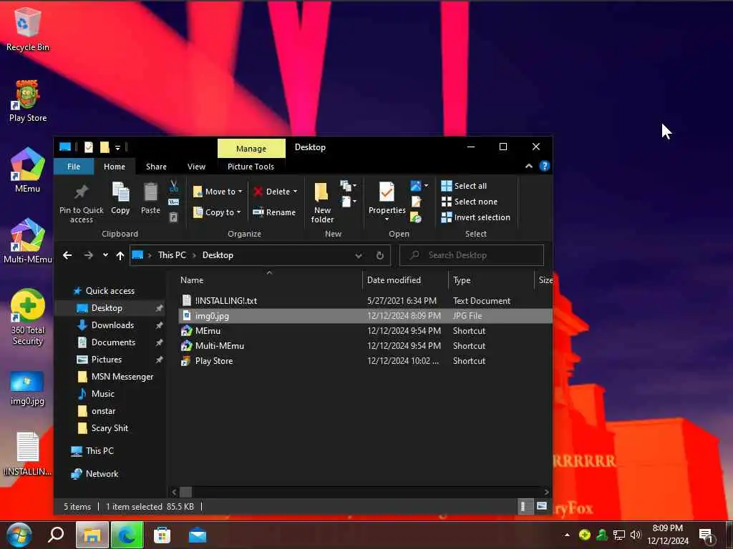Switch to Picture Tools tab
This screenshot has width=733, height=549.
pyautogui.click(x=251, y=167)
